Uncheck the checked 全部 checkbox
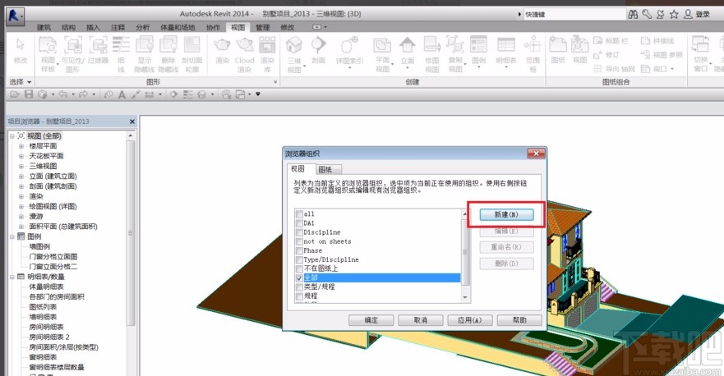 (x=299, y=278)
